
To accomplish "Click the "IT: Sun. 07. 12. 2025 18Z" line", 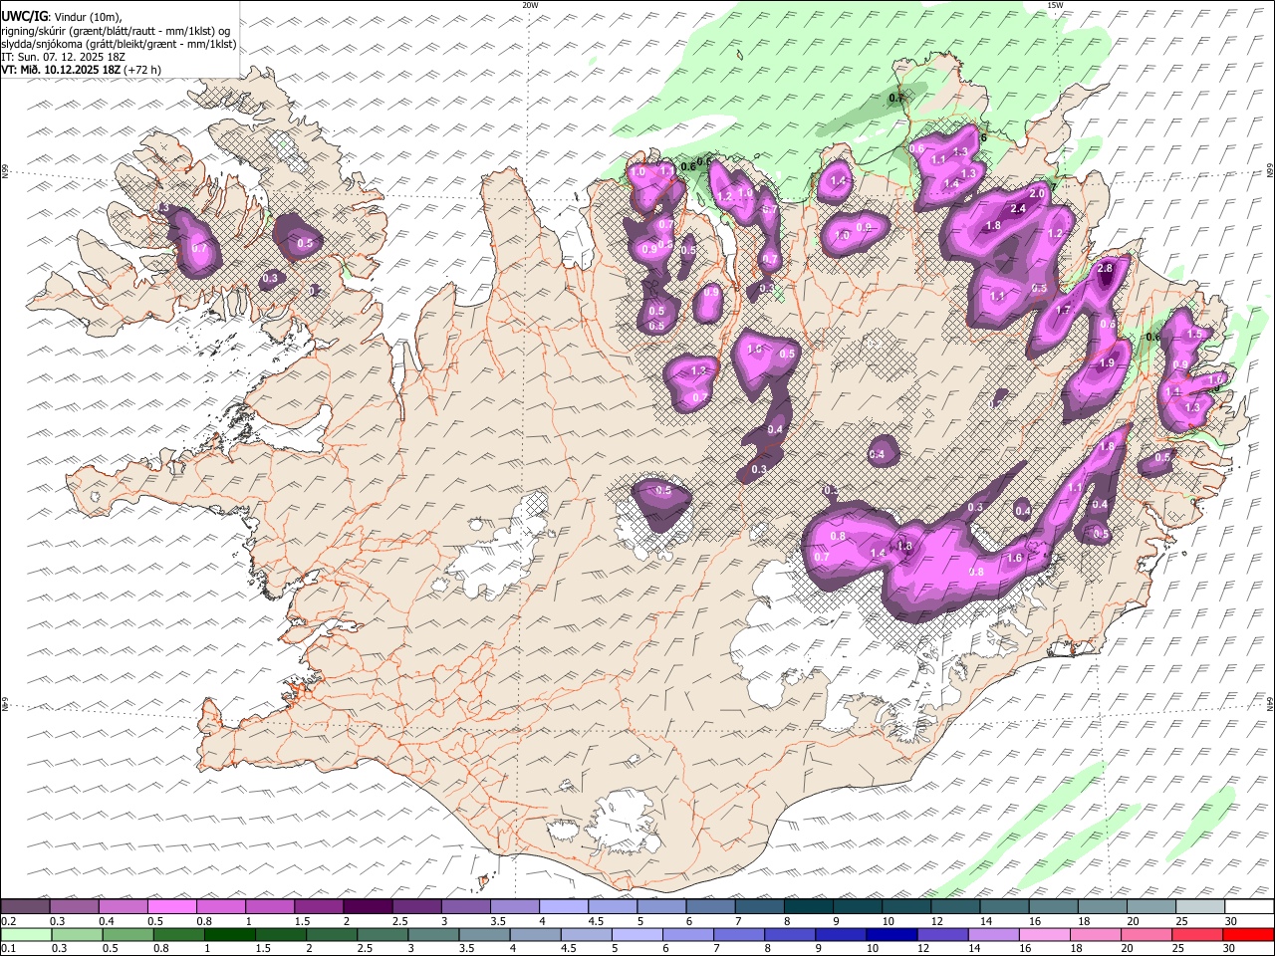I will coord(63,57).
